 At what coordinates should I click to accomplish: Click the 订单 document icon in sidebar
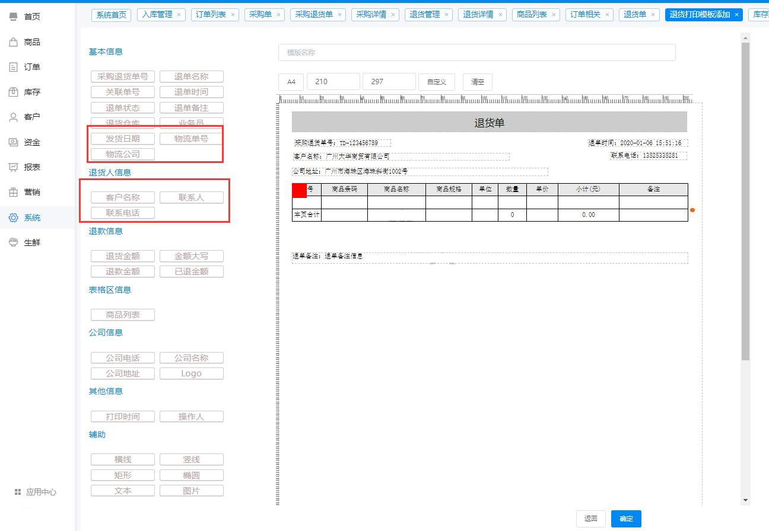click(x=13, y=67)
